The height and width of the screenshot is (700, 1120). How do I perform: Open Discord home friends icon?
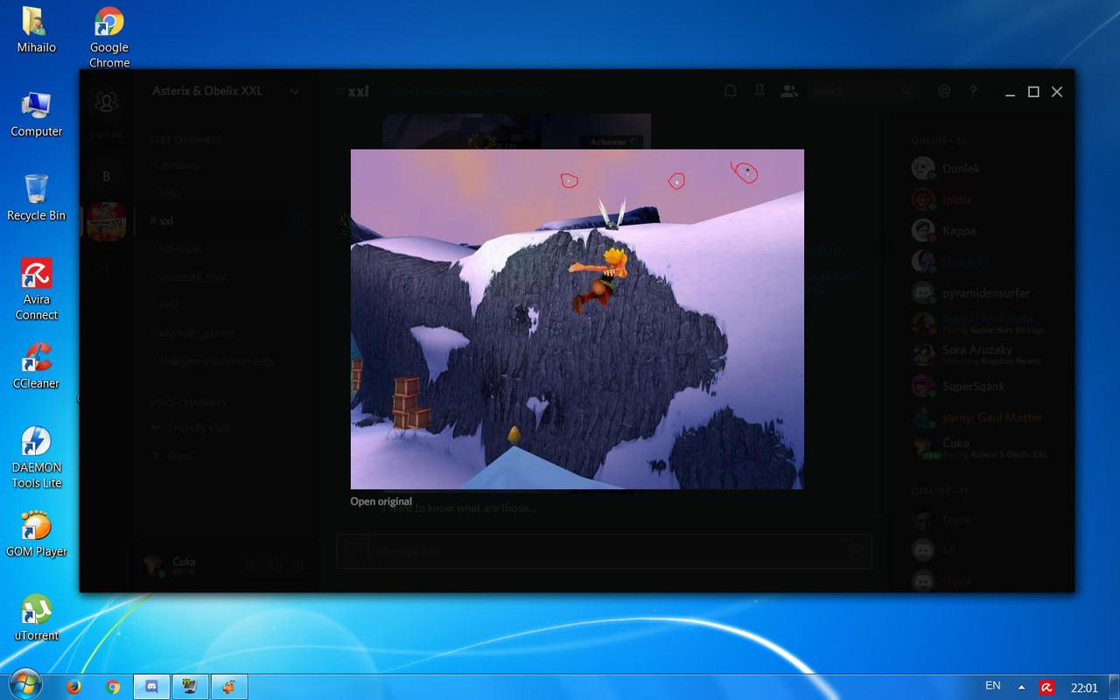107,101
